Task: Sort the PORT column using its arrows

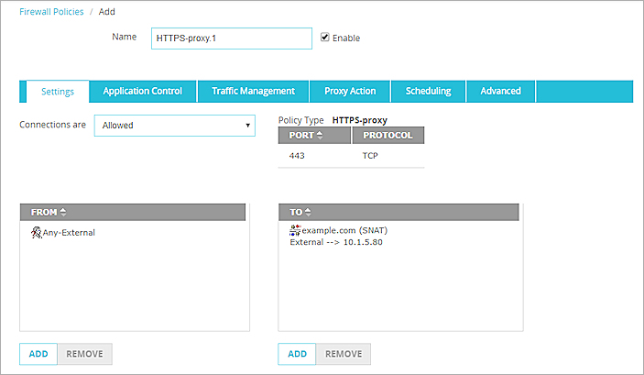Action: click(x=320, y=136)
